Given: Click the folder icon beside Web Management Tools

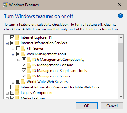Looking at the screenshot, I should pyautogui.click(x=23, y=54).
